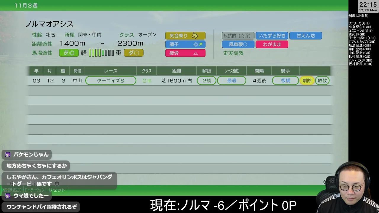This screenshot has height=213, width=379.
Task: Click the 騎手 column header
Action: point(285,71)
